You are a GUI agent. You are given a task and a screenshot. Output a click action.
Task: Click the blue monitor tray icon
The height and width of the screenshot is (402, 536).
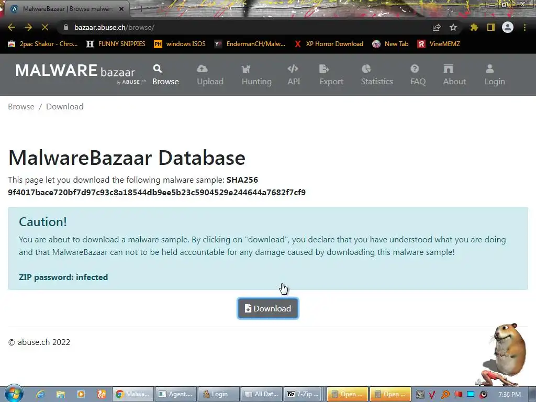coord(471,394)
